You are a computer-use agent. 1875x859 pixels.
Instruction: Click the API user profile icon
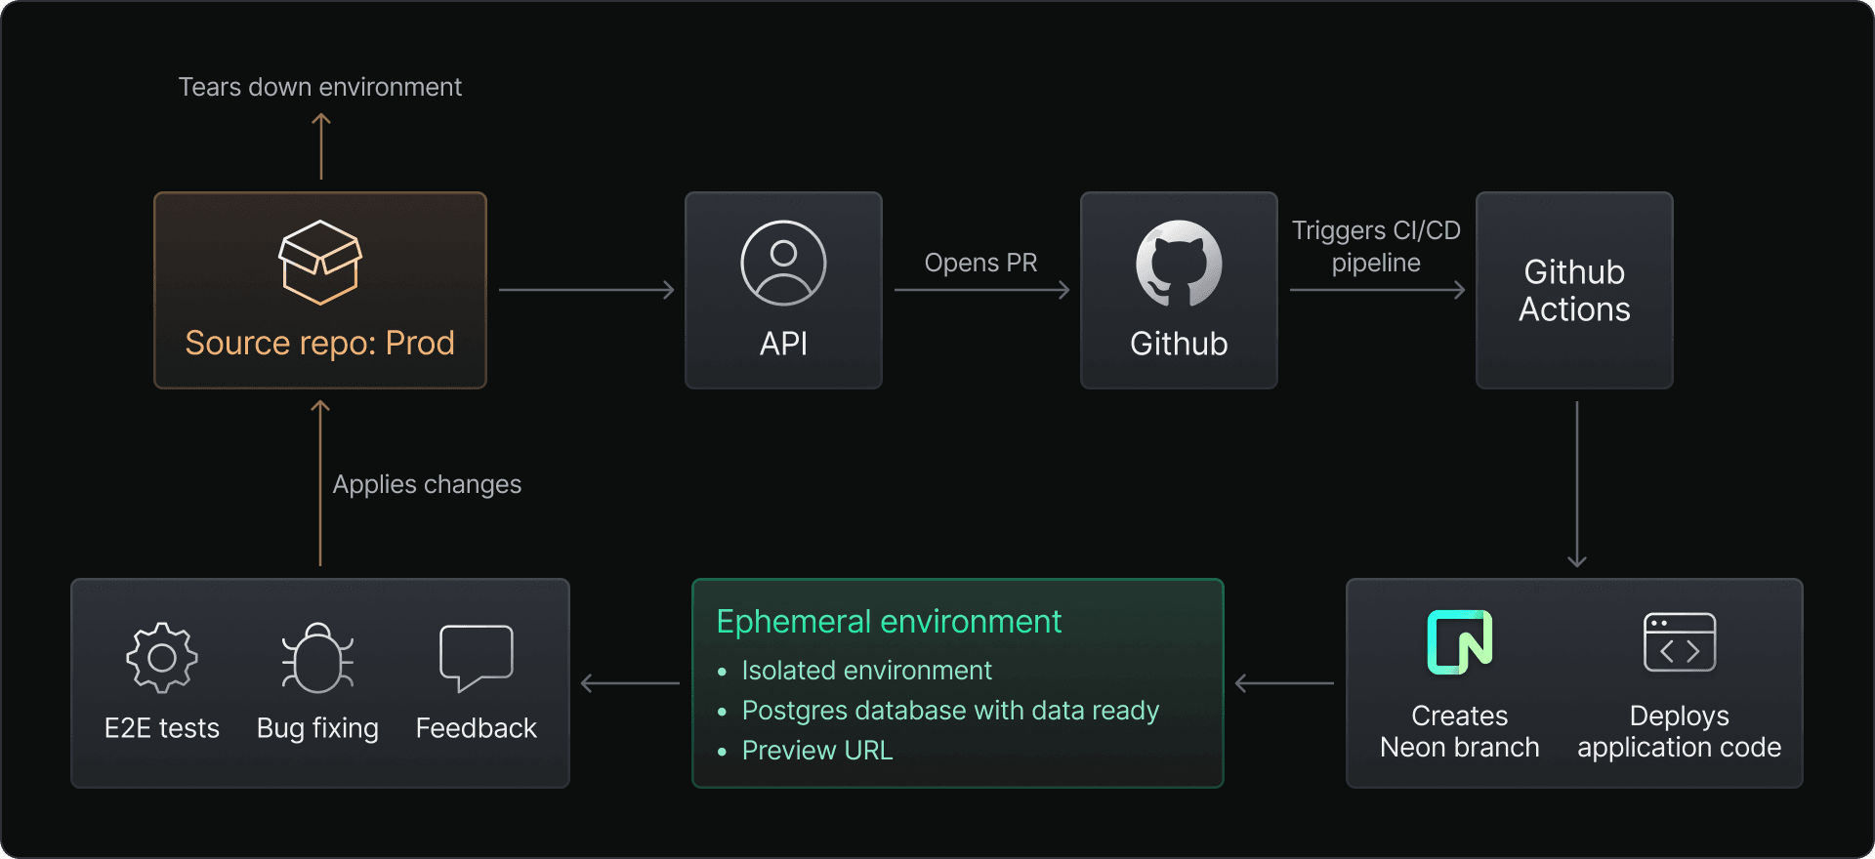click(783, 263)
